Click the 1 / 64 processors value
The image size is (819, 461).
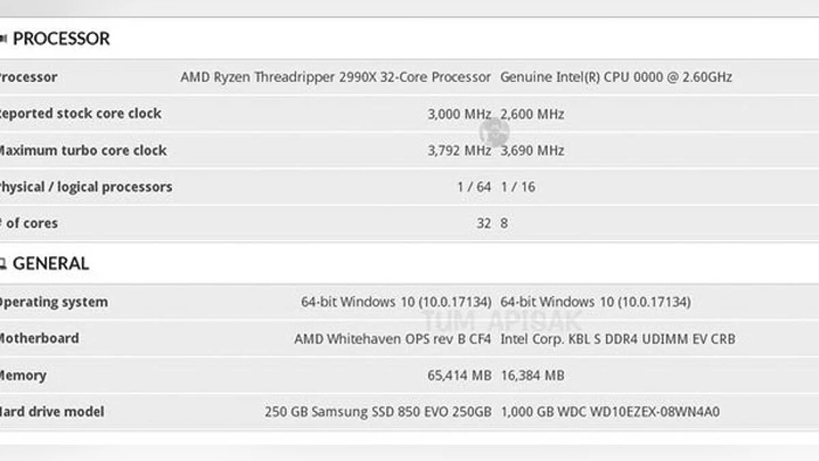(x=474, y=187)
